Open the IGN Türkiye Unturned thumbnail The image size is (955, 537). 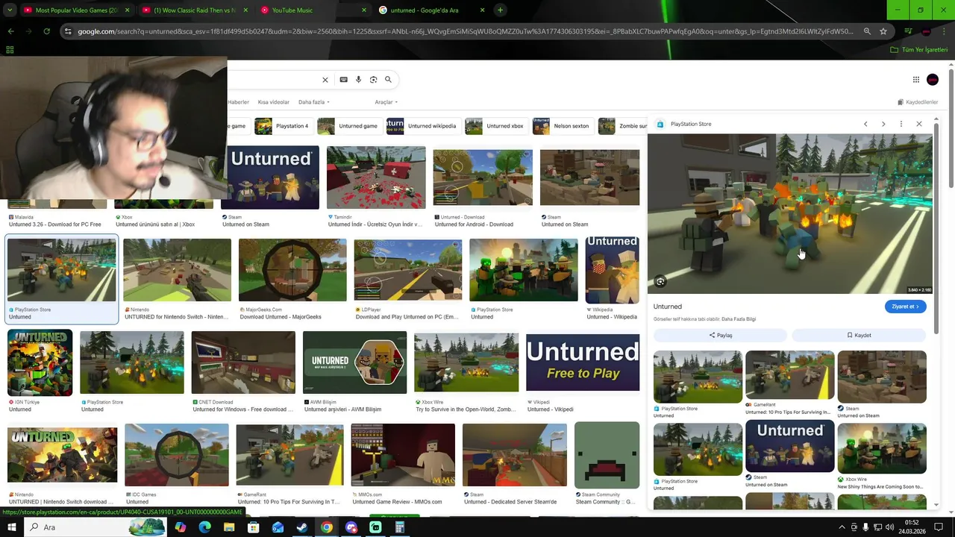point(40,362)
